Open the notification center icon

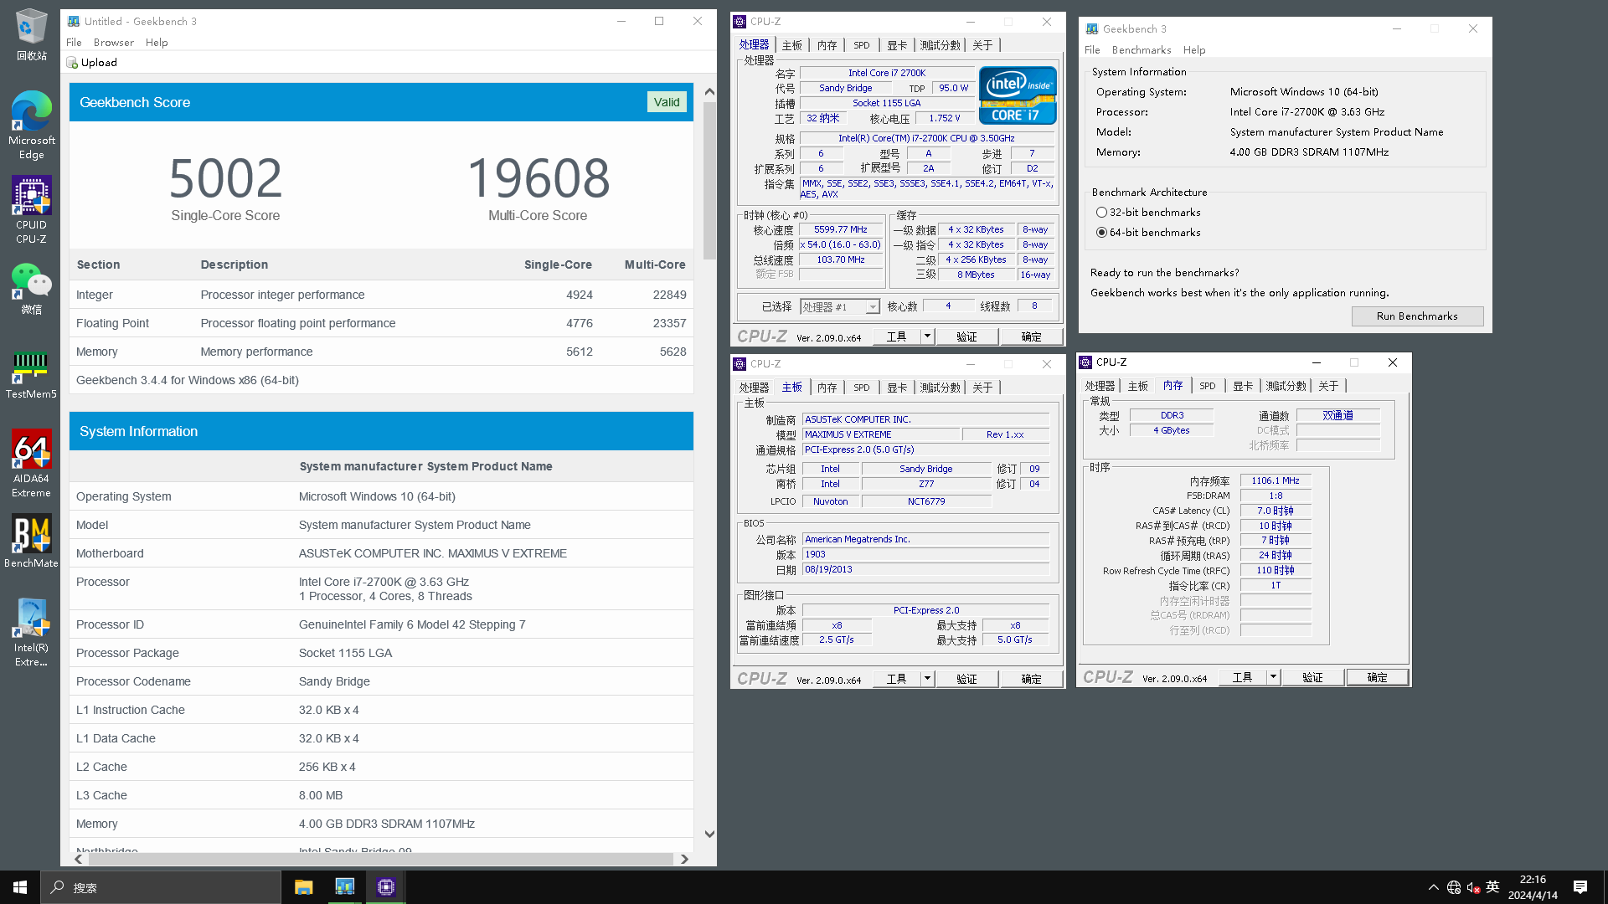coord(1580,887)
